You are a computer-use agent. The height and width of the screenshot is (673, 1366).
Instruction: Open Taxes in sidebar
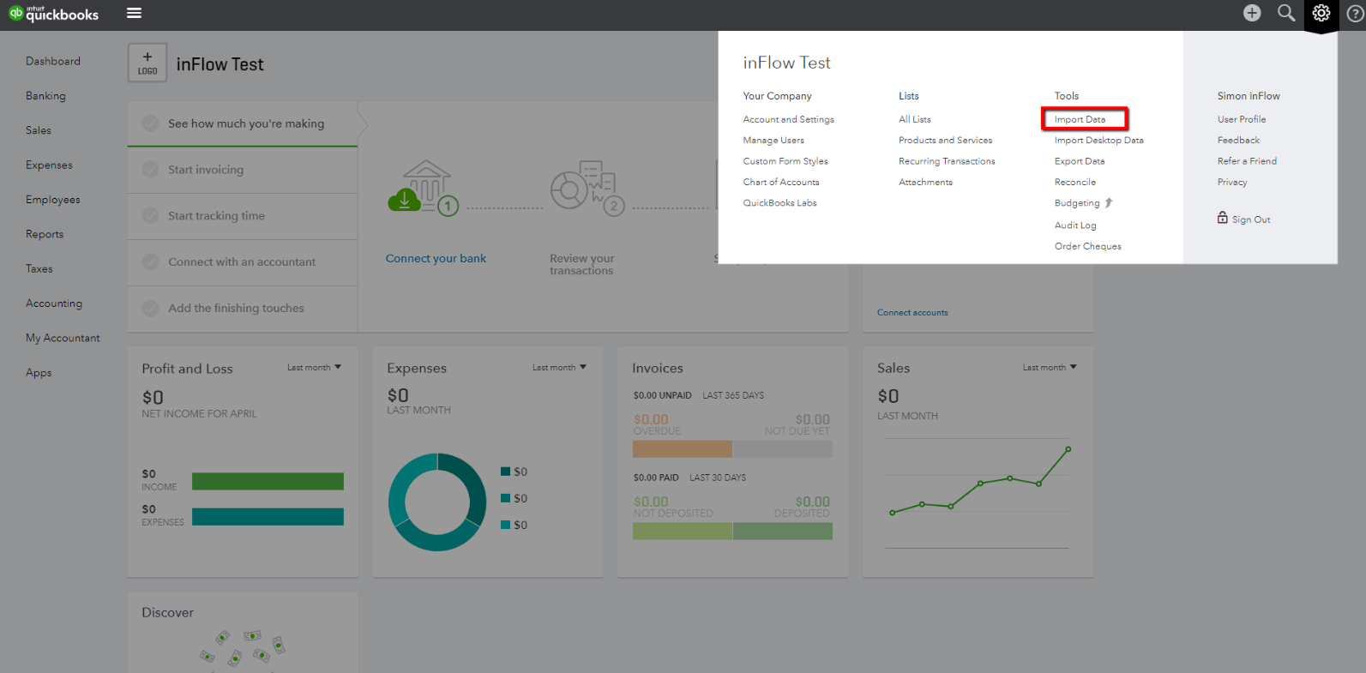39,268
